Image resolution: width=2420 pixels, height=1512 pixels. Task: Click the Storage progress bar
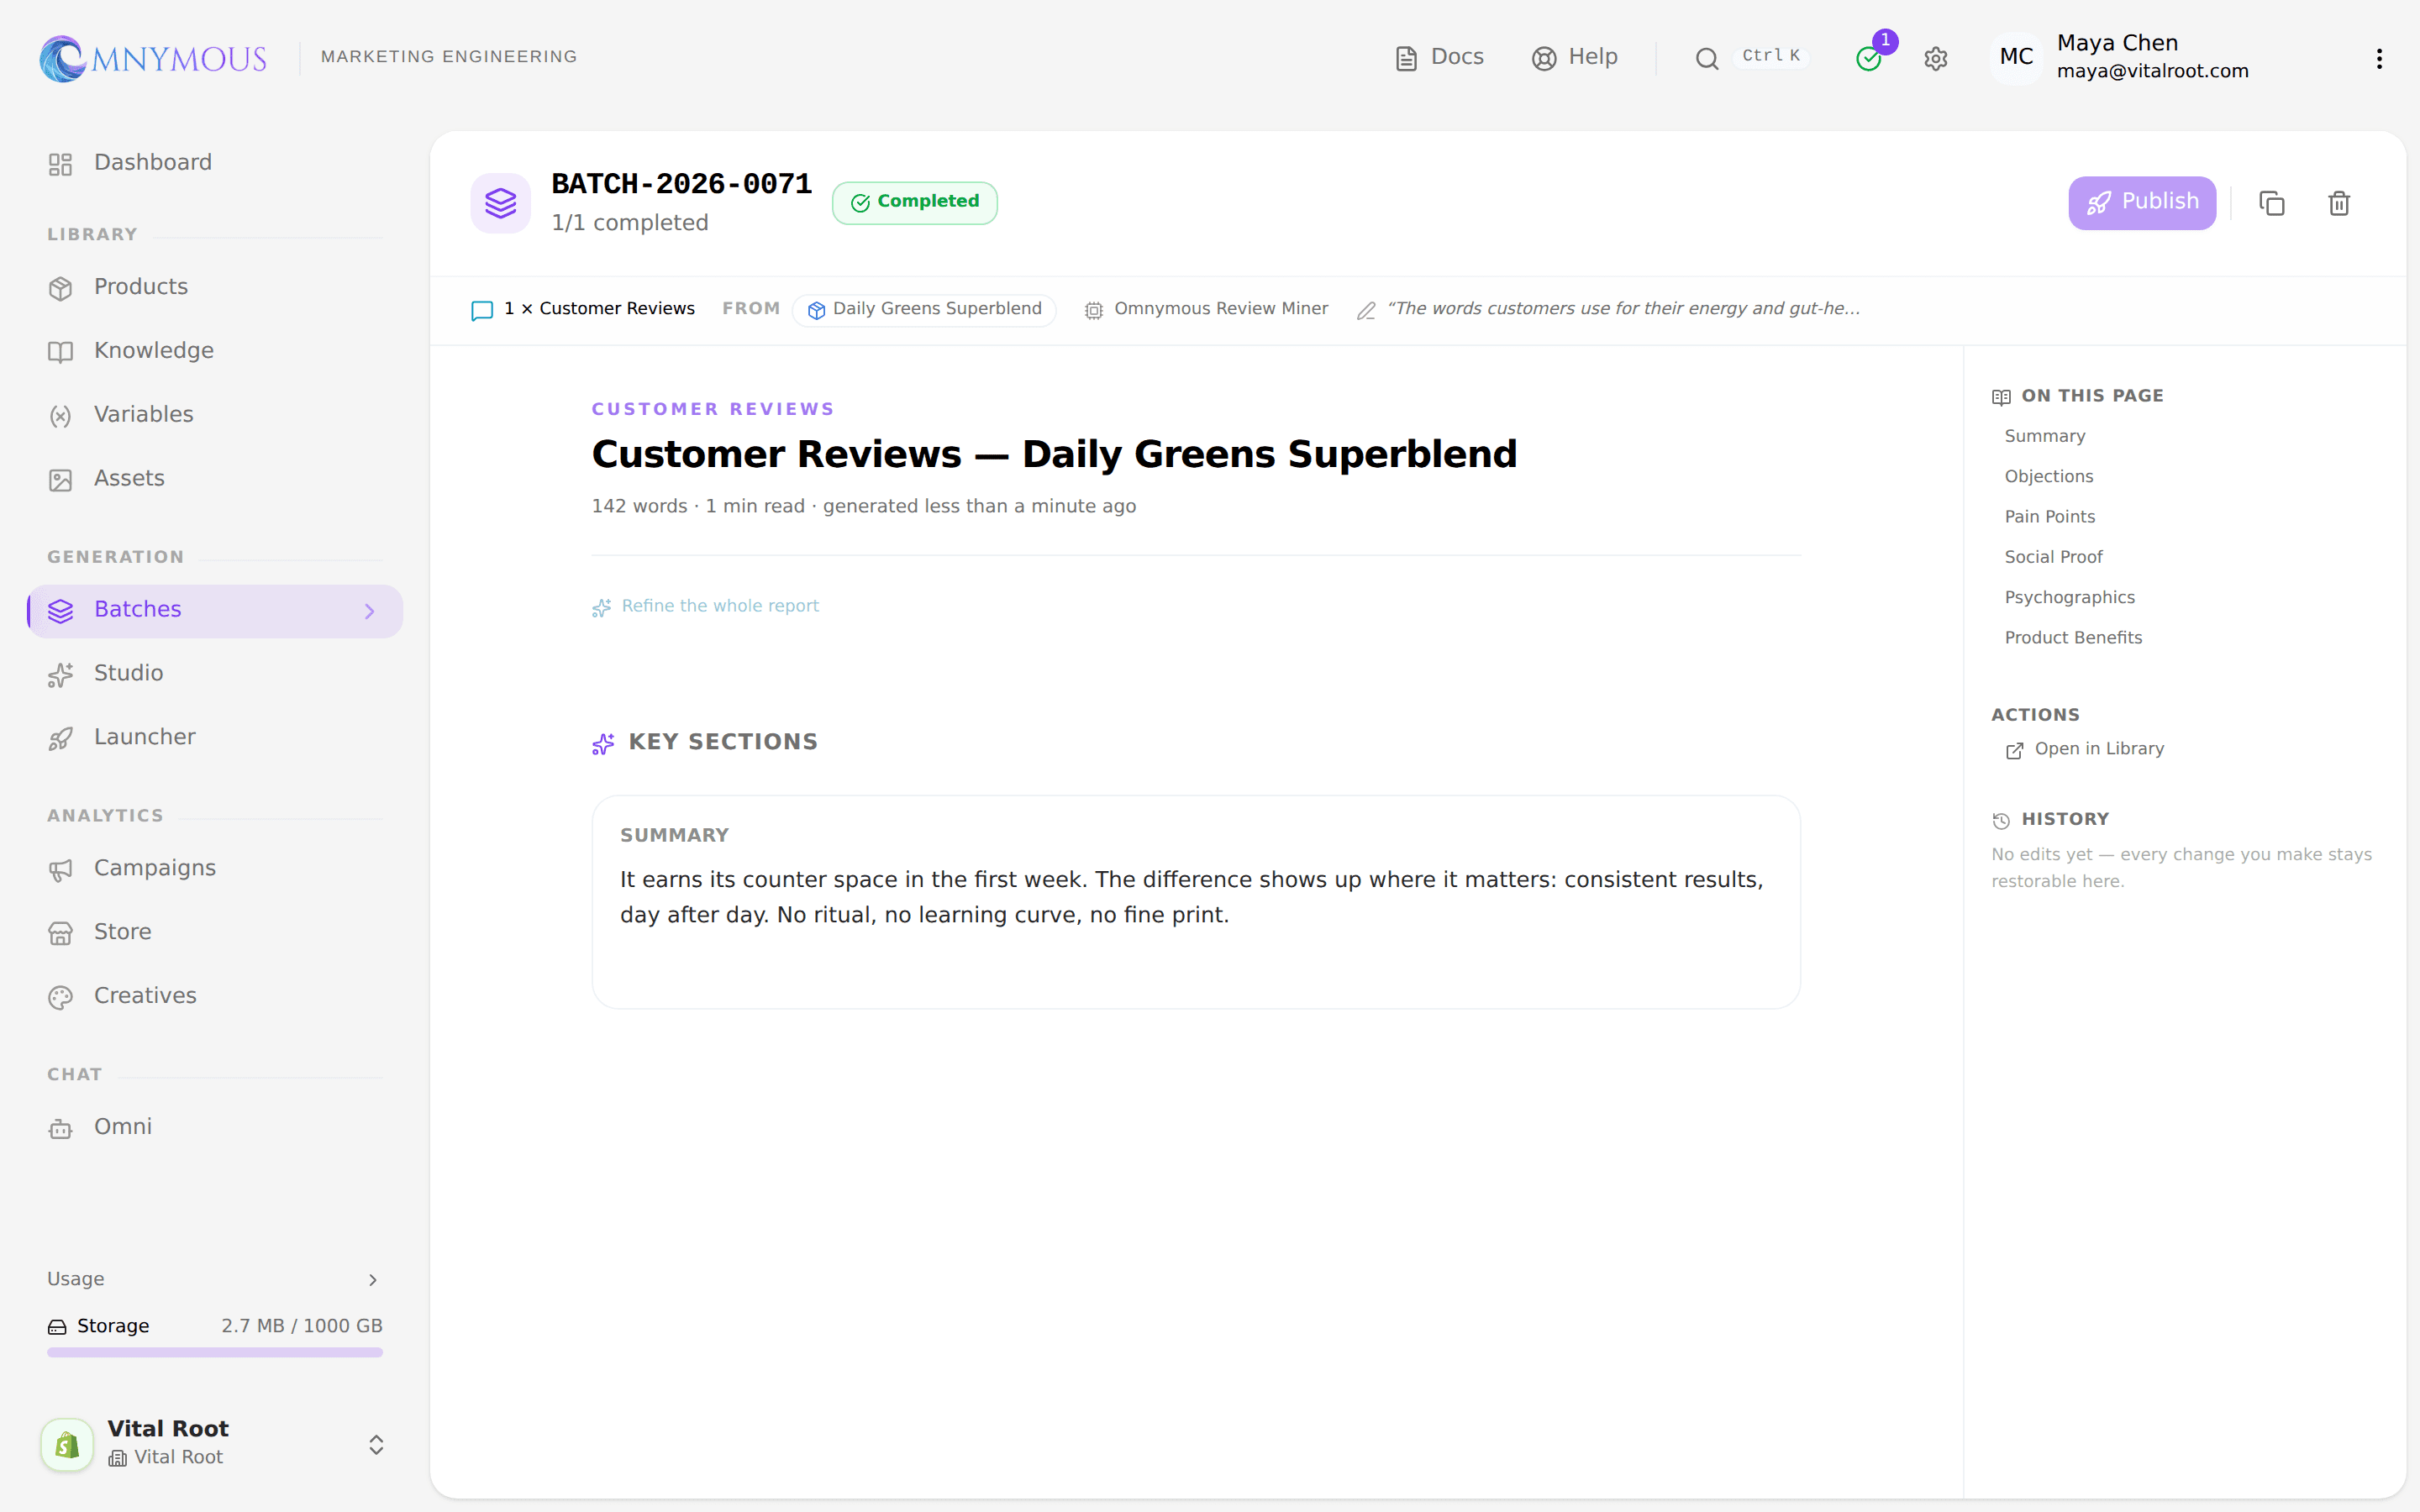pyautogui.click(x=215, y=1352)
